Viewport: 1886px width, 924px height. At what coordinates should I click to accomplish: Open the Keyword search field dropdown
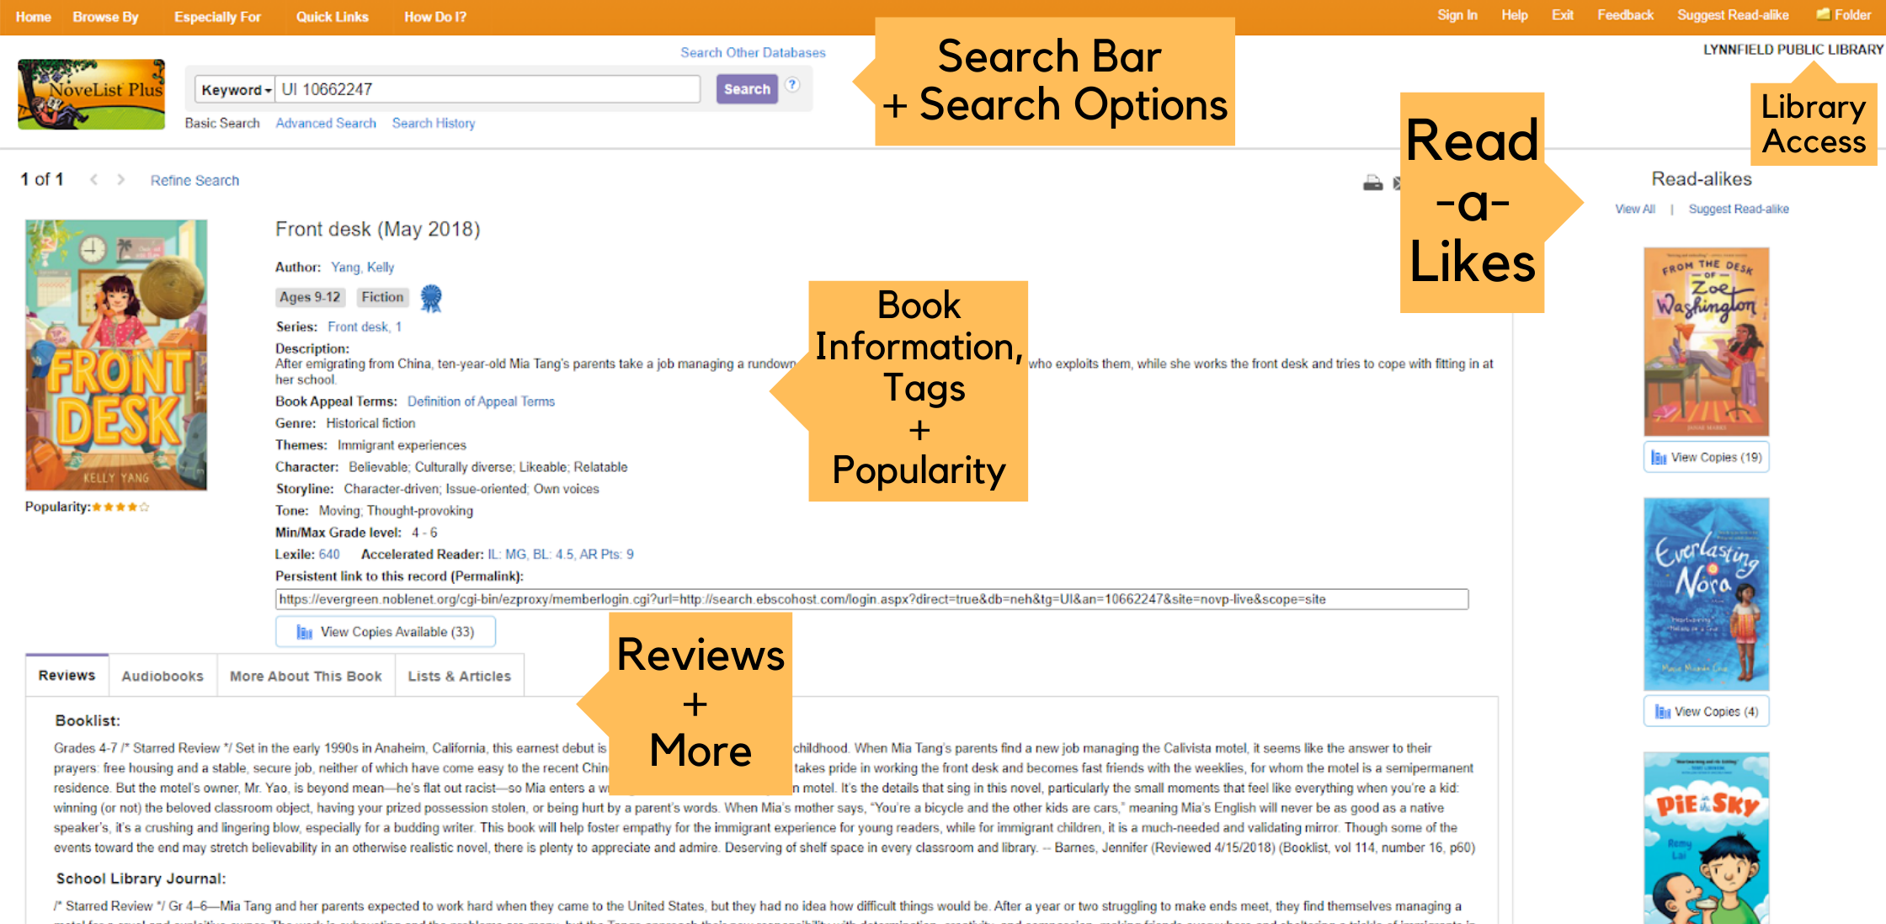tap(235, 89)
